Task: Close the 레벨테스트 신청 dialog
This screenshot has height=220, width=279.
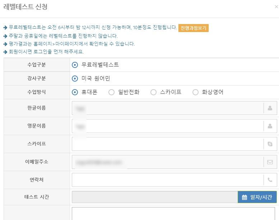Action: coord(276,7)
